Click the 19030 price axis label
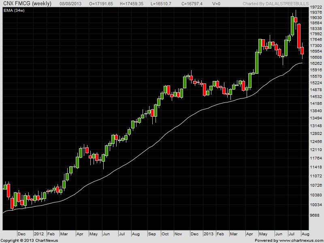324x243 pixels. 316,18
